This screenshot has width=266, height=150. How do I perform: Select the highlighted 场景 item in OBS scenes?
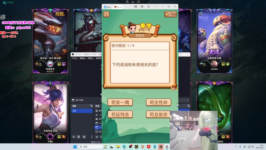coord(82,111)
